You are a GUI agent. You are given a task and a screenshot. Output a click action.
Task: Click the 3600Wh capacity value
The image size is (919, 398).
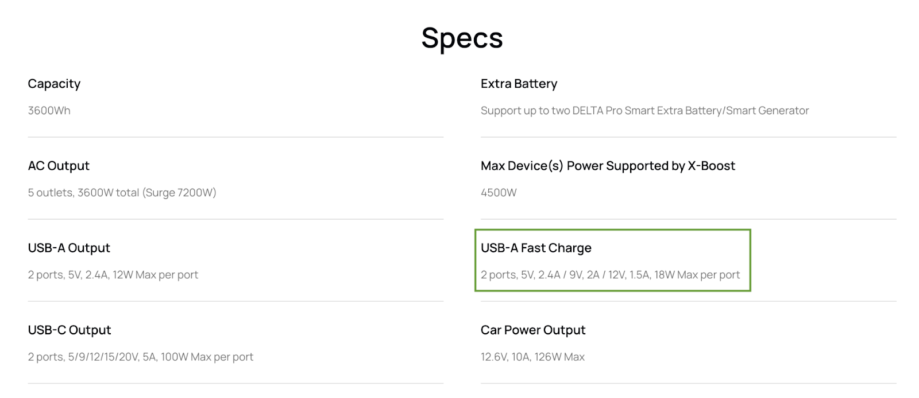tap(49, 111)
